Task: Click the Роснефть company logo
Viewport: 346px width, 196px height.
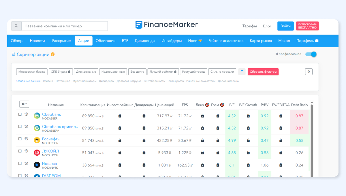Action: coord(37,140)
